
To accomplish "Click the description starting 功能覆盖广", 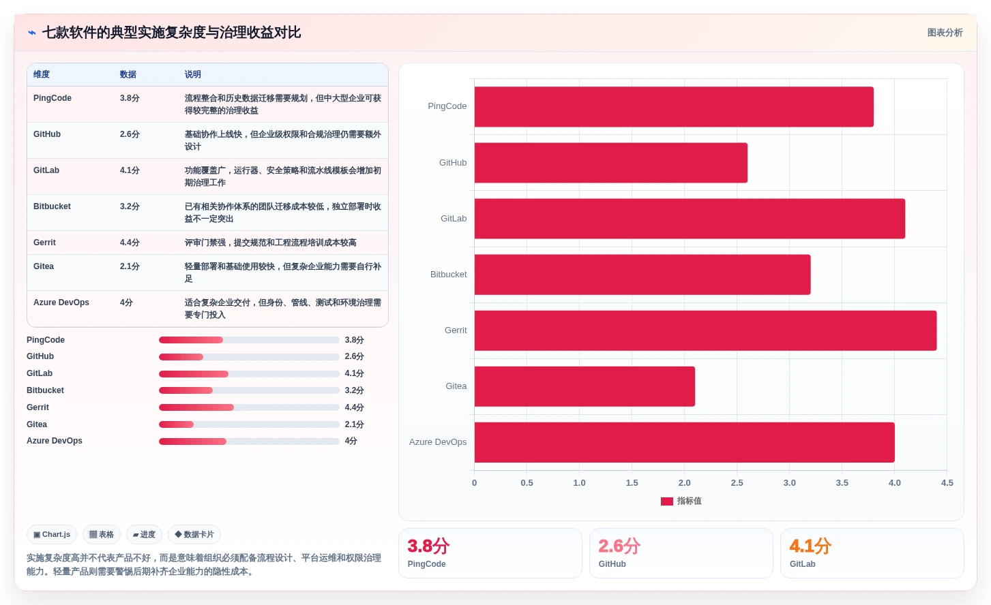I will tap(283, 176).
